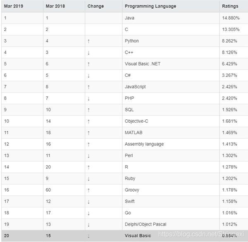Click Delphi/Object Pascal in the table
Image resolution: width=248 pixels, height=242 pixels.
coord(145,224)
